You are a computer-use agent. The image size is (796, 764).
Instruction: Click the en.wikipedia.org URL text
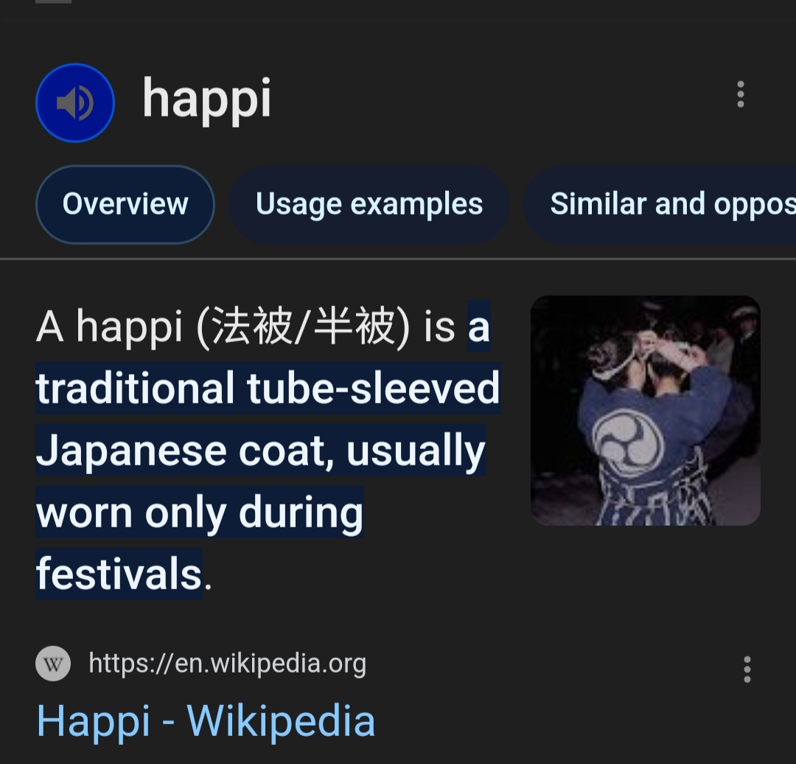click(x=228, y=664)
